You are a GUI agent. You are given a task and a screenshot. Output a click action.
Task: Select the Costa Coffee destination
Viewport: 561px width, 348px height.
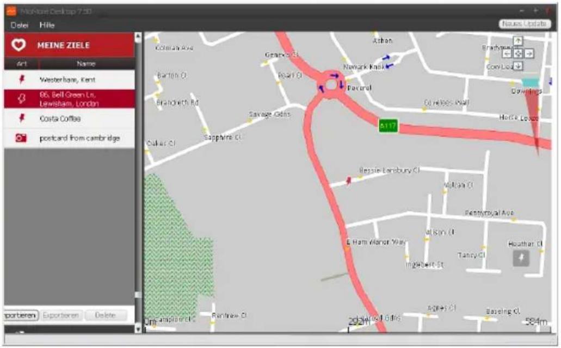pyautogui.click(x=70, y=119)
